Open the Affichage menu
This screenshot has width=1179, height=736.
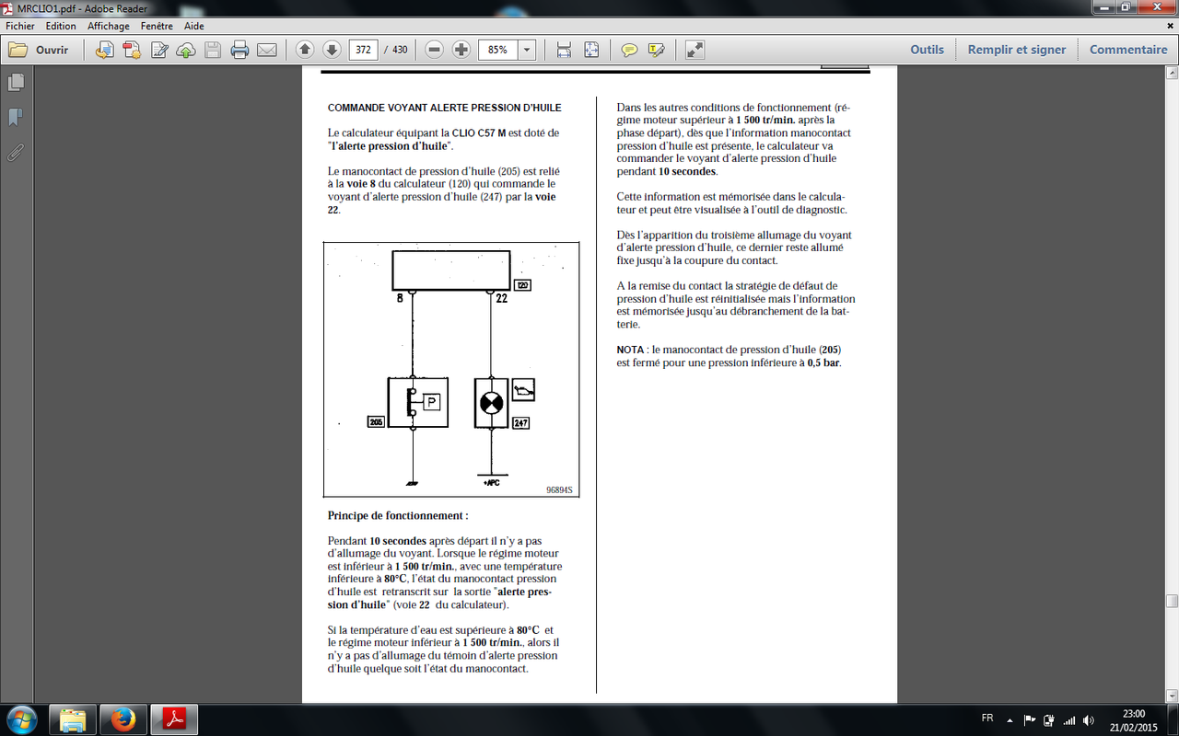(109, 26)
